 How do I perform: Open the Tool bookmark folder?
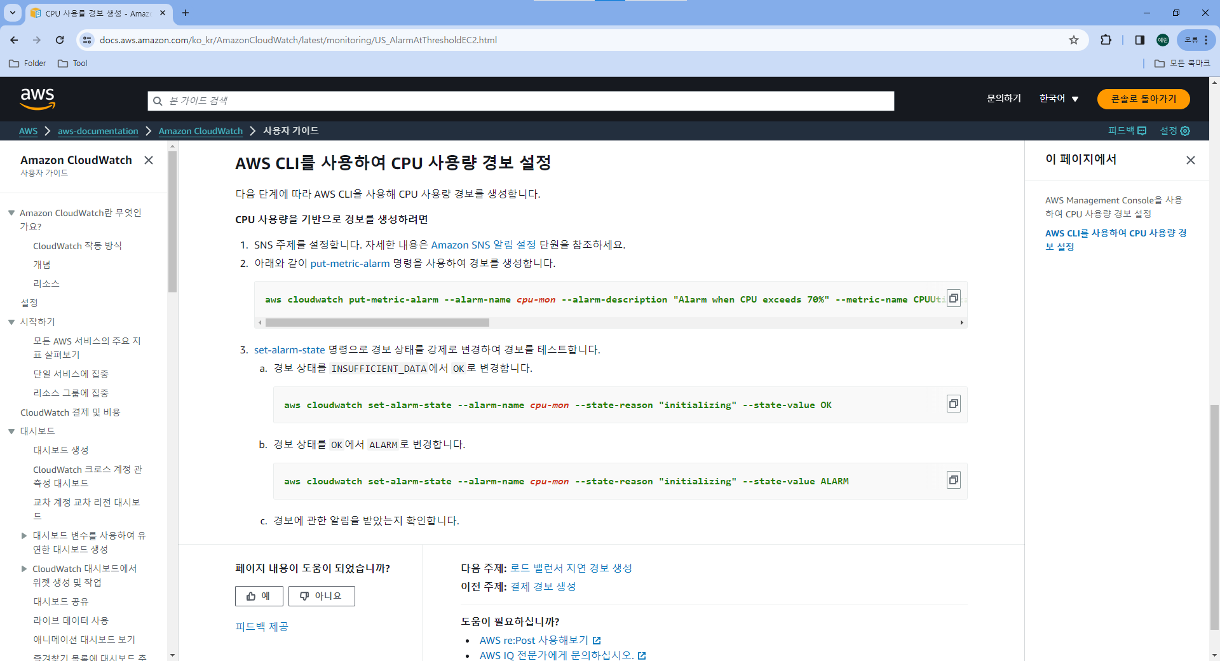pyautogui.click(x=72, y=64)
